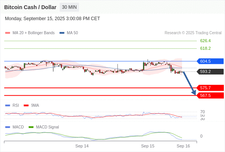Click the red 9MA legend swatch
The height and width of the screenshot is (152, 225).
click(x=26, y=106)
